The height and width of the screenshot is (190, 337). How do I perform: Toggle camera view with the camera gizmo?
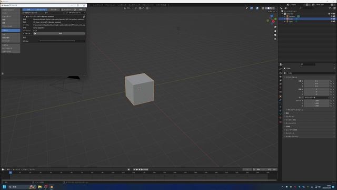click(275, 35)
